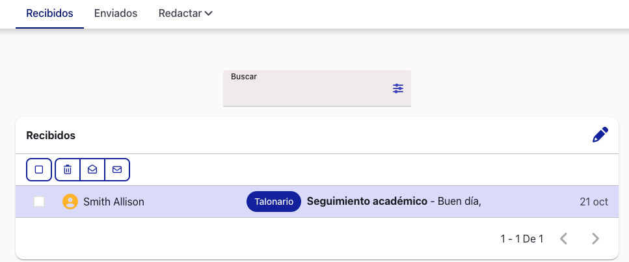Go to previous page of messages
This screenshot has height=262, width=629.
tap(564, 239)
